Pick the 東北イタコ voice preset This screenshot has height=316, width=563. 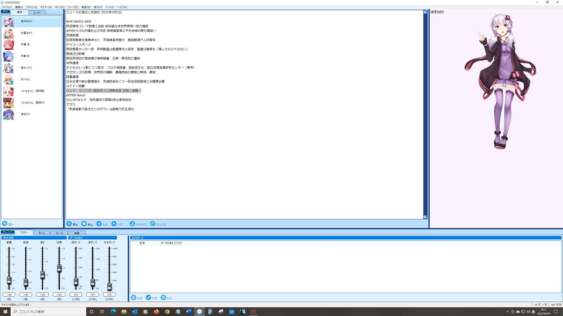tap(32, 68)
